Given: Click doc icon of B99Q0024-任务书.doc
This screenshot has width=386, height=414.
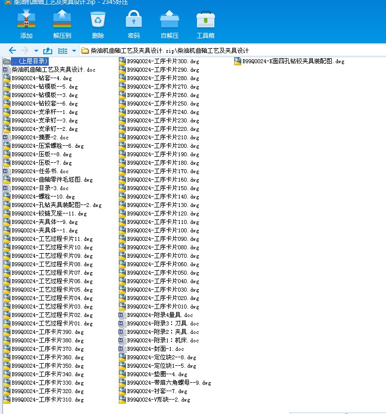Looking at the screenshot, I should click(7, 171).
